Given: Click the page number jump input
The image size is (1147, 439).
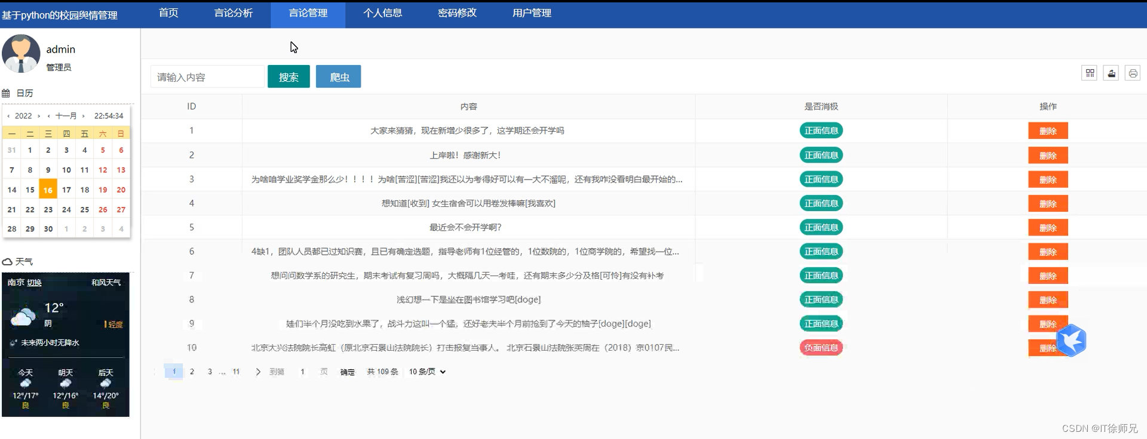Looking at the screenshot, I should point(302,372).
